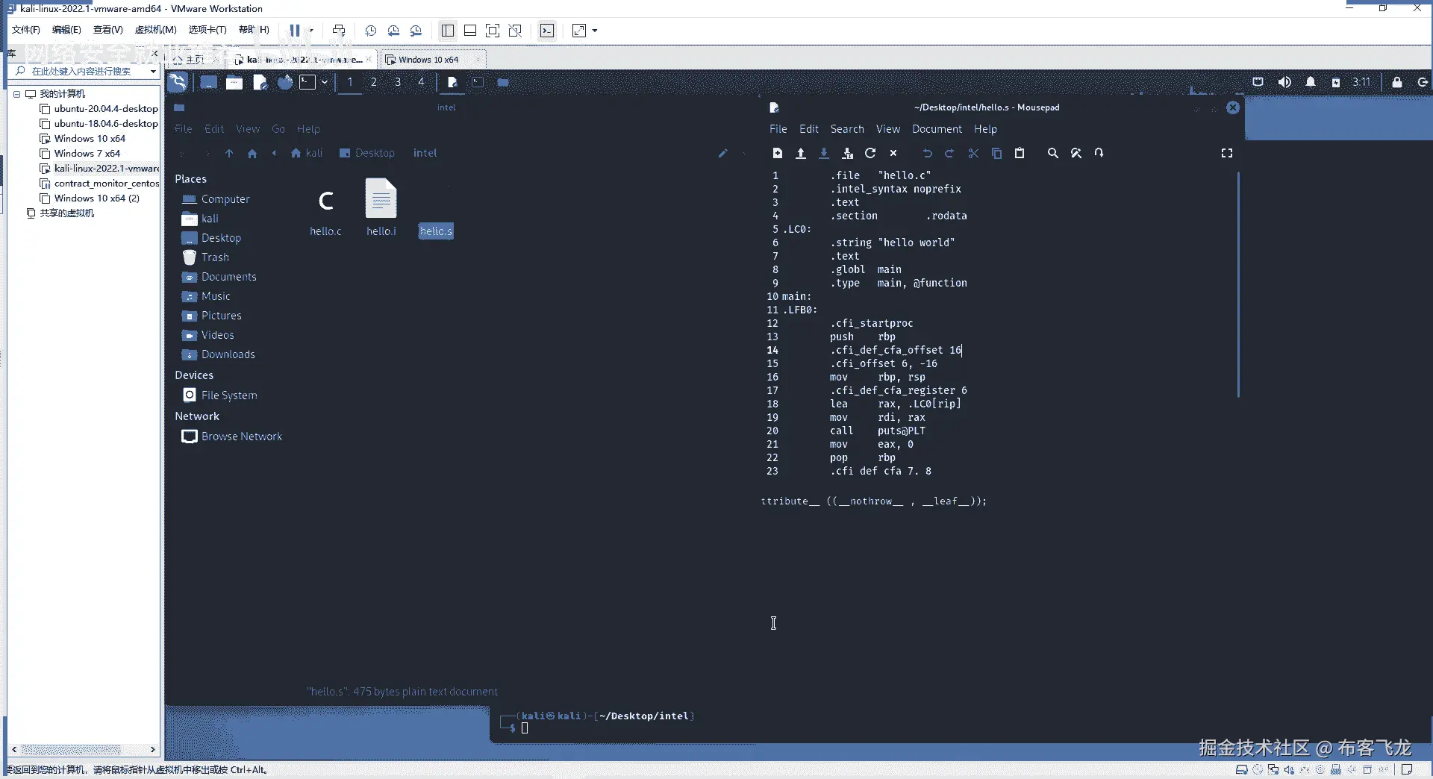Open the library search box dropdown
The height and width of the screenshot is (779, 1433).
point(152,72)
